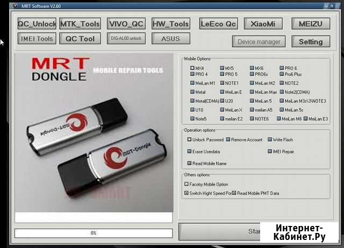This screenshot has height=248, width=344.
Task: Select the MEIZU section button
Action: (311, 24)
